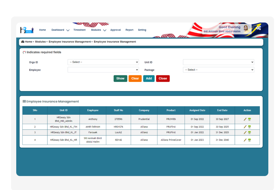Image resolution: width=280 pixels, height=190 pixels.
Task: Click the user profile avatar picture
Action: coord(246,28)
